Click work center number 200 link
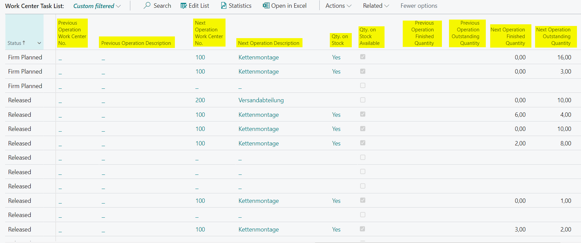 pos(200,100)
